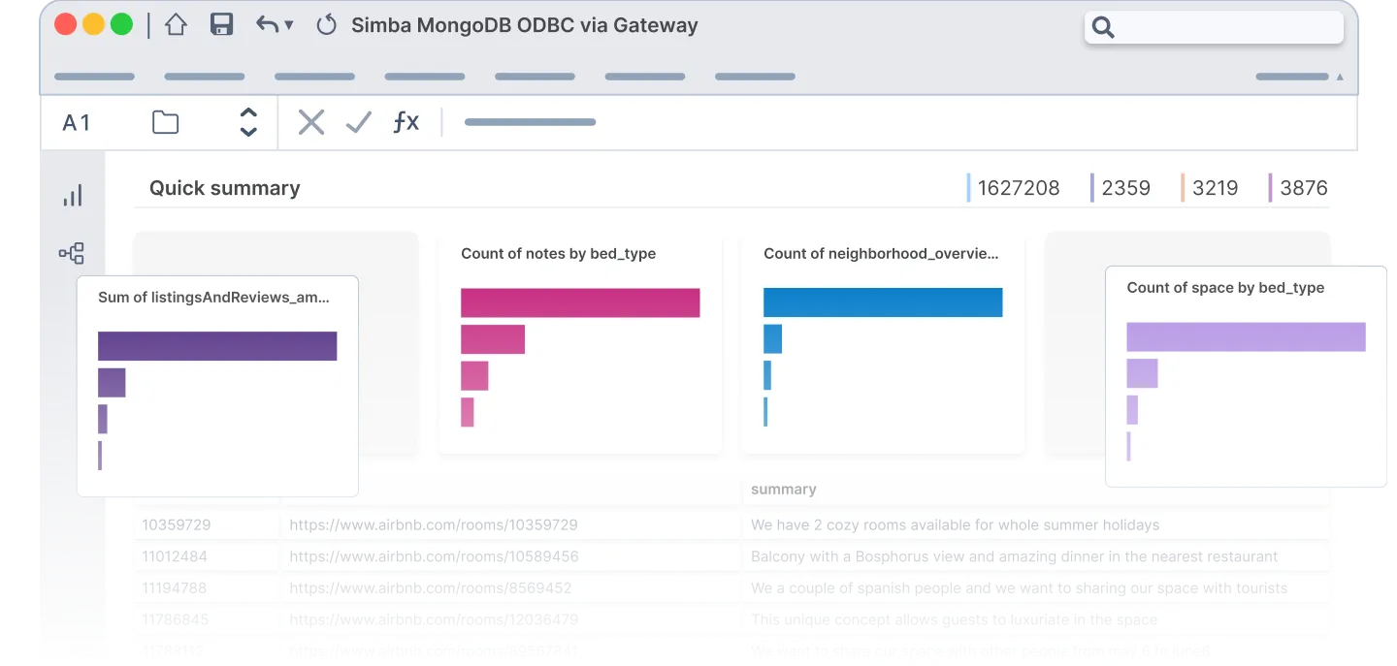Image resolution: width=1397 pixels, height=666 pixels.
Task: Click the home icon in title bar
Action: coord(176,25)
